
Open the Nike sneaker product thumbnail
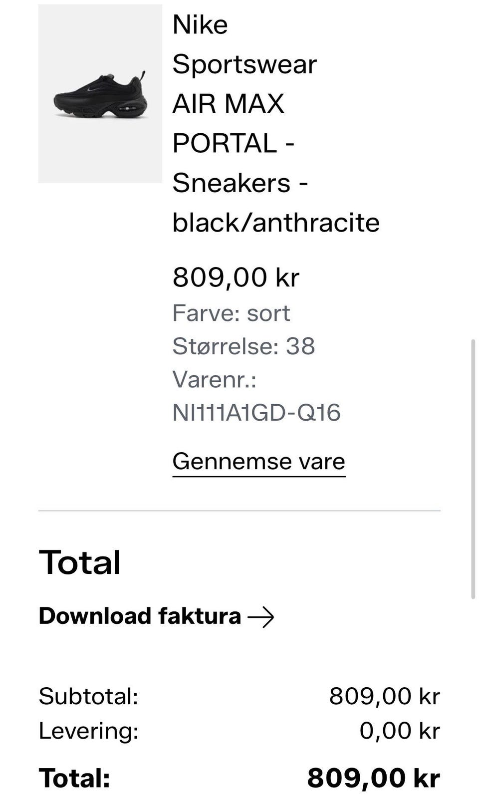100,94
